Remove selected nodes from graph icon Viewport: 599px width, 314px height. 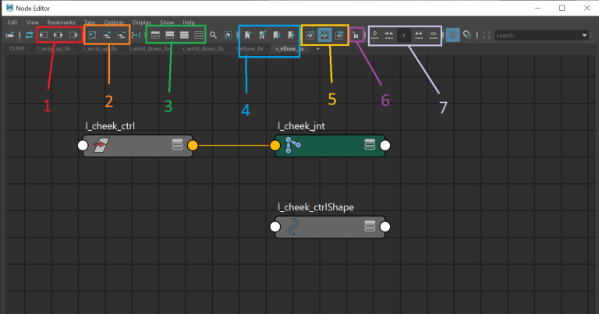click(121, 35)
